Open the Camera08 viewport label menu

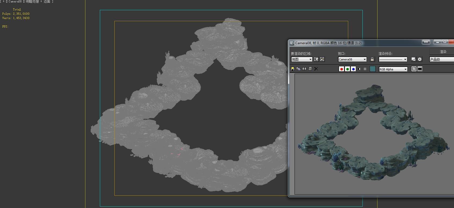pos(15,2)
